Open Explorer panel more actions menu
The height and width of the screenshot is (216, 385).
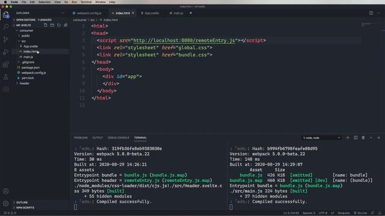[x=63, y=13]
